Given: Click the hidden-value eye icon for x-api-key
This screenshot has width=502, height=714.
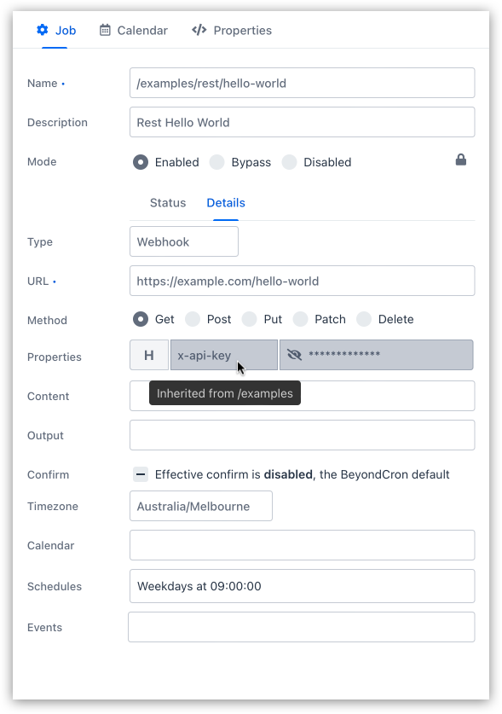Looking at the screenshot, I should pos(295,354).
